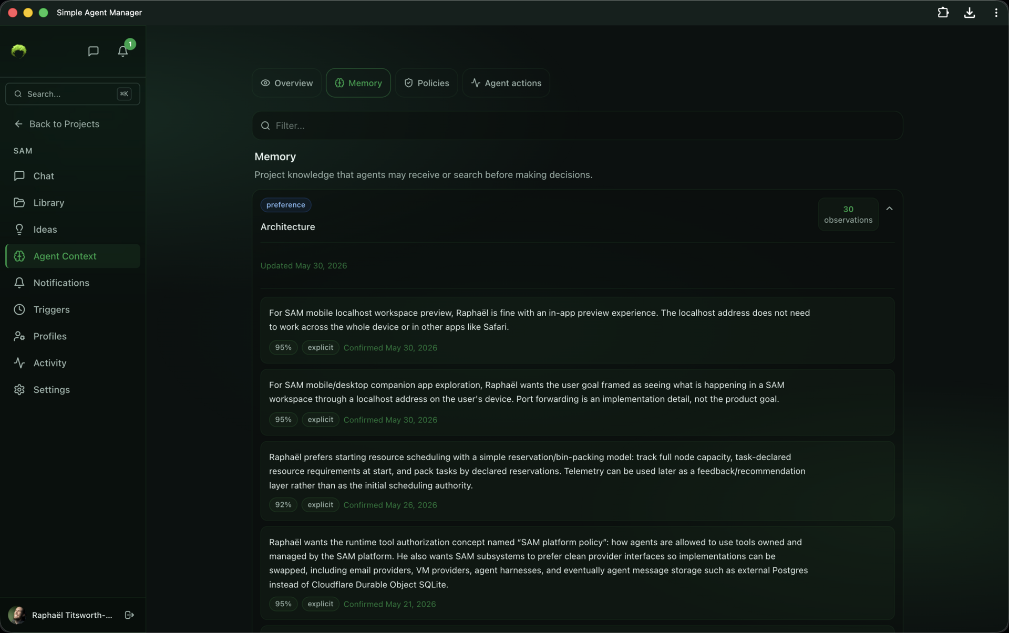Focus the sidebar Search field

click(73, 94)
